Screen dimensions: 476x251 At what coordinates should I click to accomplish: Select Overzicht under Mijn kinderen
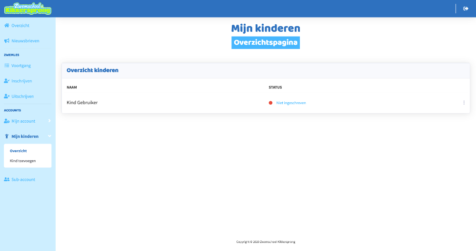pyautogui.click(x=18, y=151)
